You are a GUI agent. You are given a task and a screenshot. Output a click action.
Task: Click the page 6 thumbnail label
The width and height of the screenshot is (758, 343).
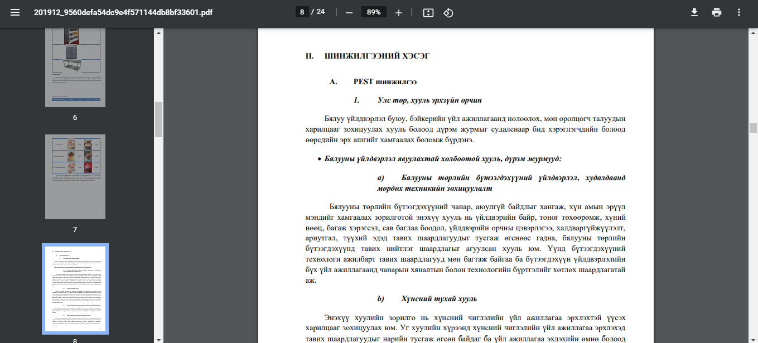(x=75, y=118)
